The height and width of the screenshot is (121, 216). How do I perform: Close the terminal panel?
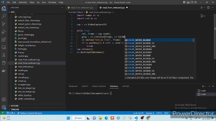(x=213, y=86)
